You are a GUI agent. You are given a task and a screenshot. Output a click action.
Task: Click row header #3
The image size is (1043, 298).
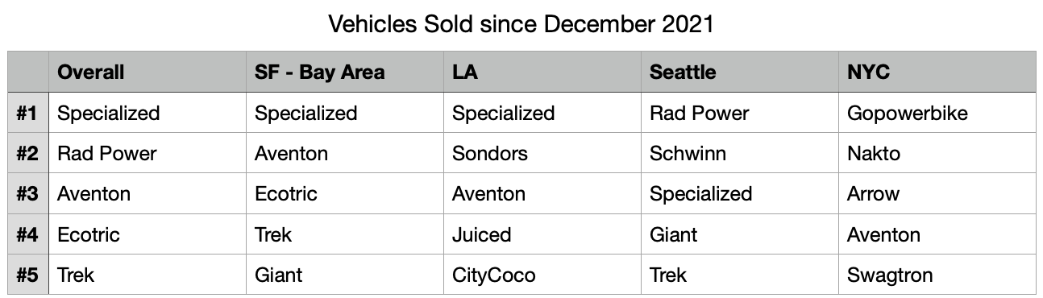(x=28, y=193)
